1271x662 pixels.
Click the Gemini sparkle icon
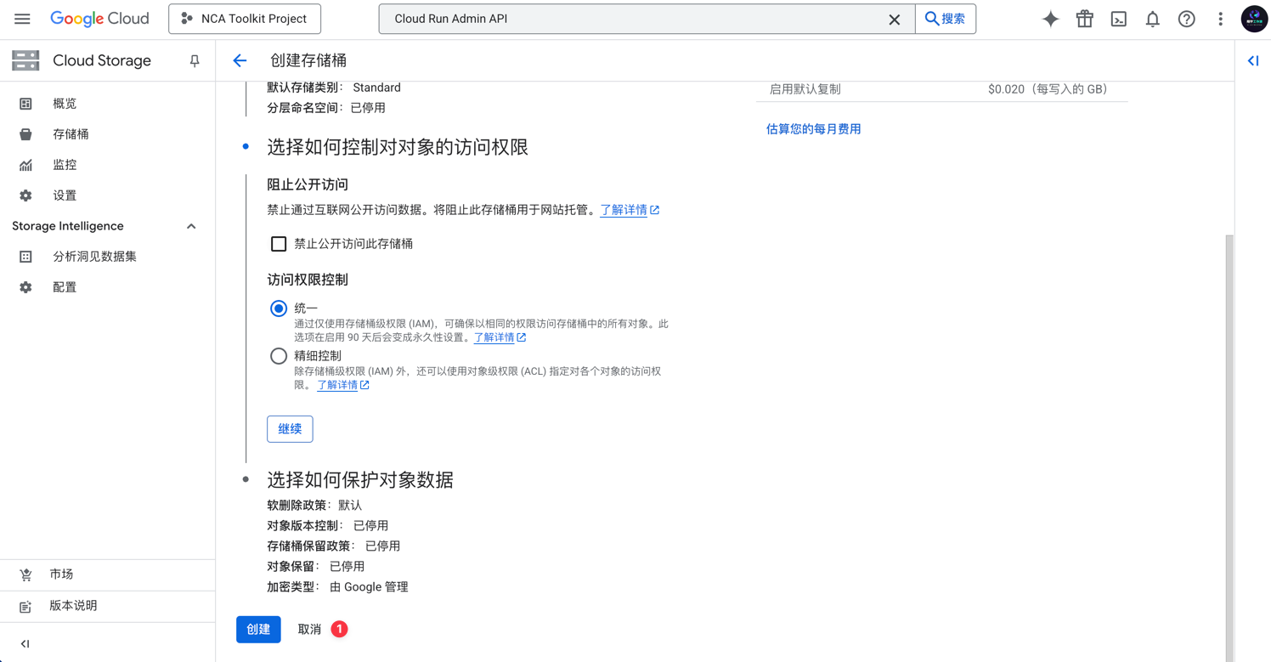point(1050,18)
